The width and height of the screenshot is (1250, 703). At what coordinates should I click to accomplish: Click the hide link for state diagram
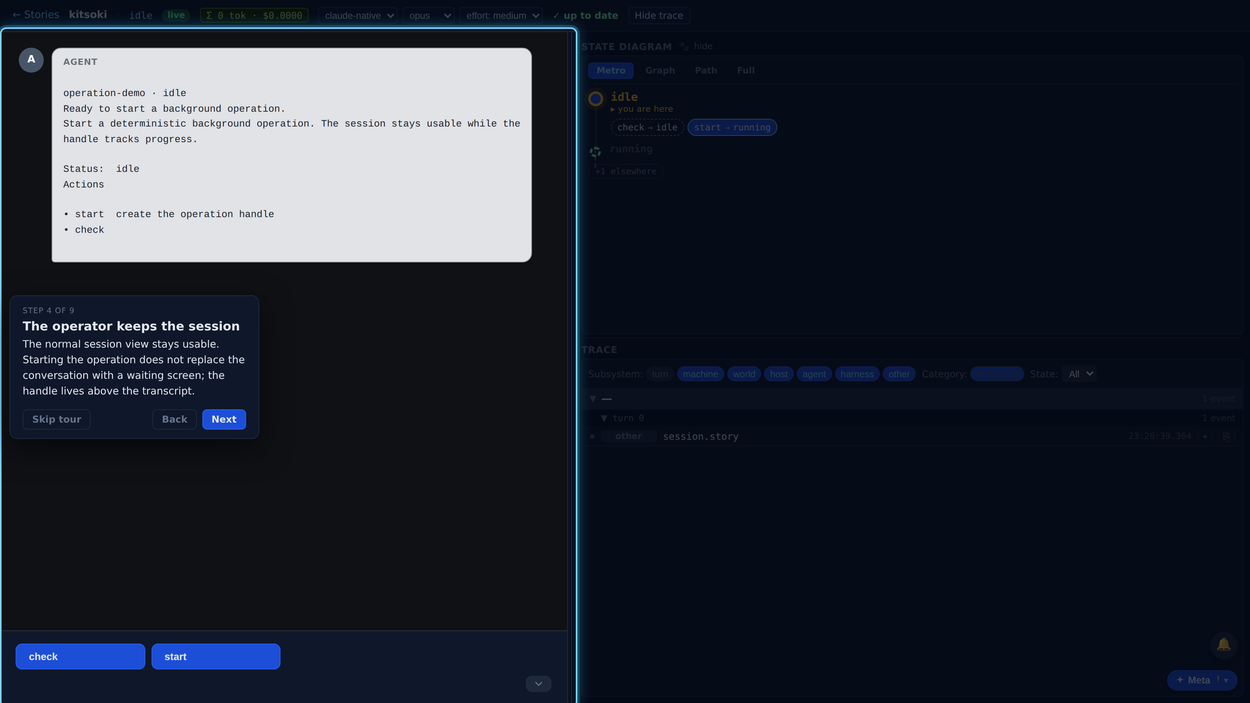pos(703,46)
